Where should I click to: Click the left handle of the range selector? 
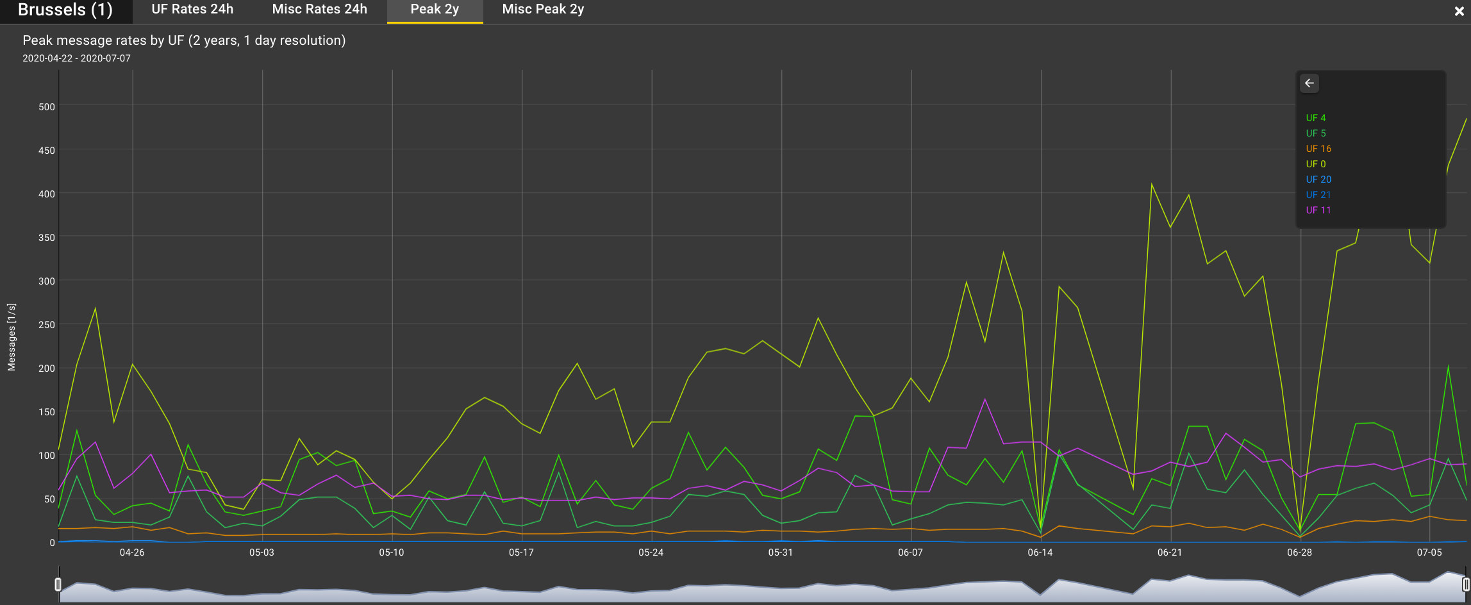point(58,584)
